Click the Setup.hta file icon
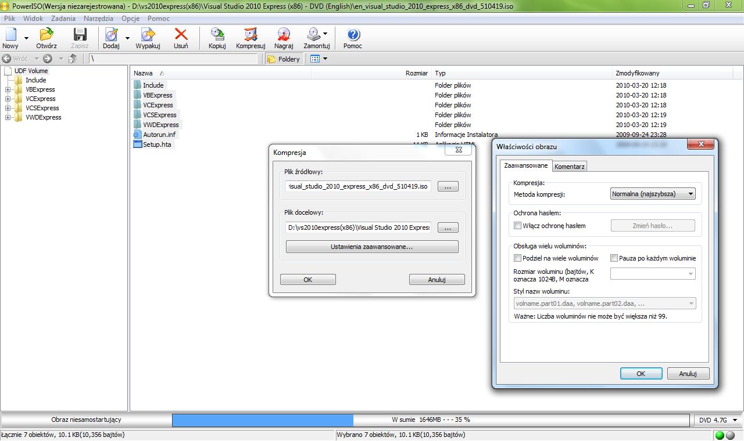Viewport: 744px width, 441px height. pos(138,144)
